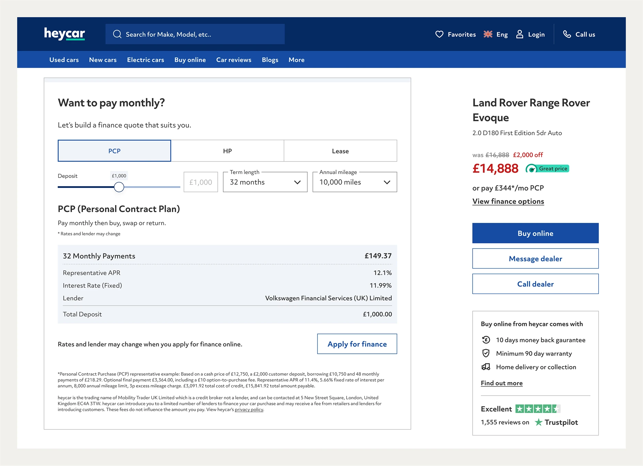Open Car reviews in navigation
This screenshot has width=643, height=466.
tap(234, 60)
